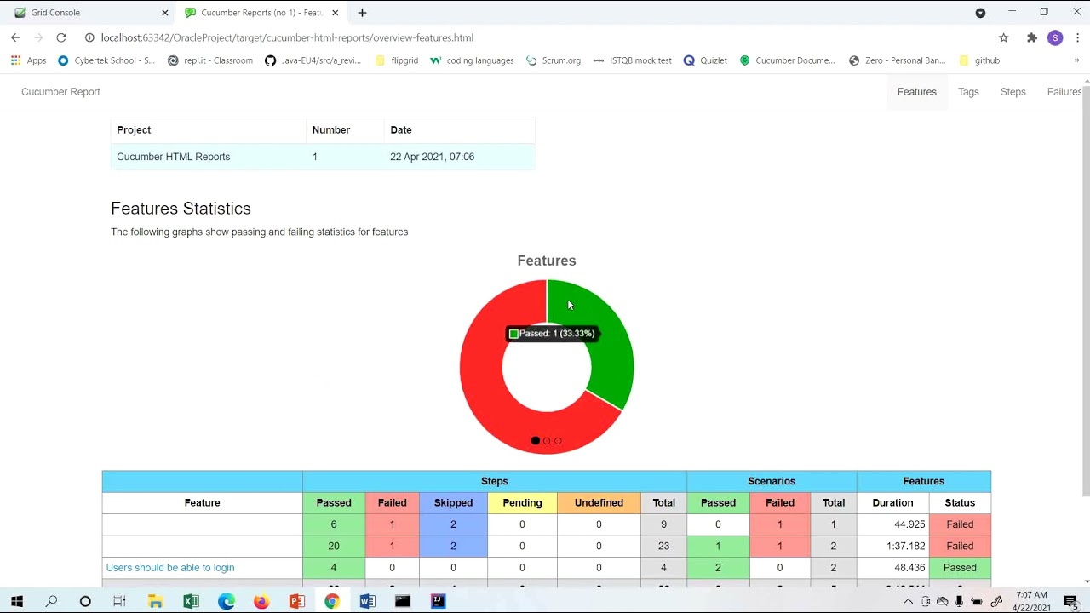The image size is (1090, 613).
Task: Open Word from the taskbar
Action: pos(367,601)
